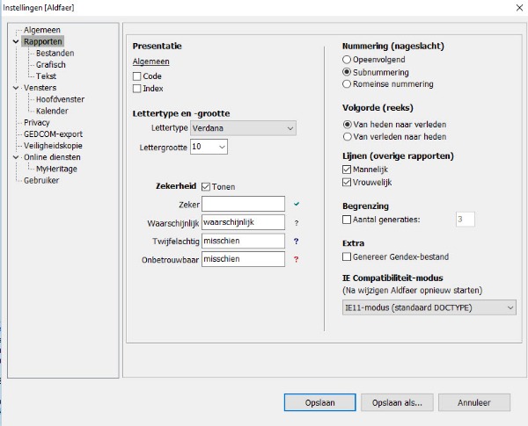This screenshot has height=426, width=528.
Task: Click the Annuleer button
Action: point(474,402)
